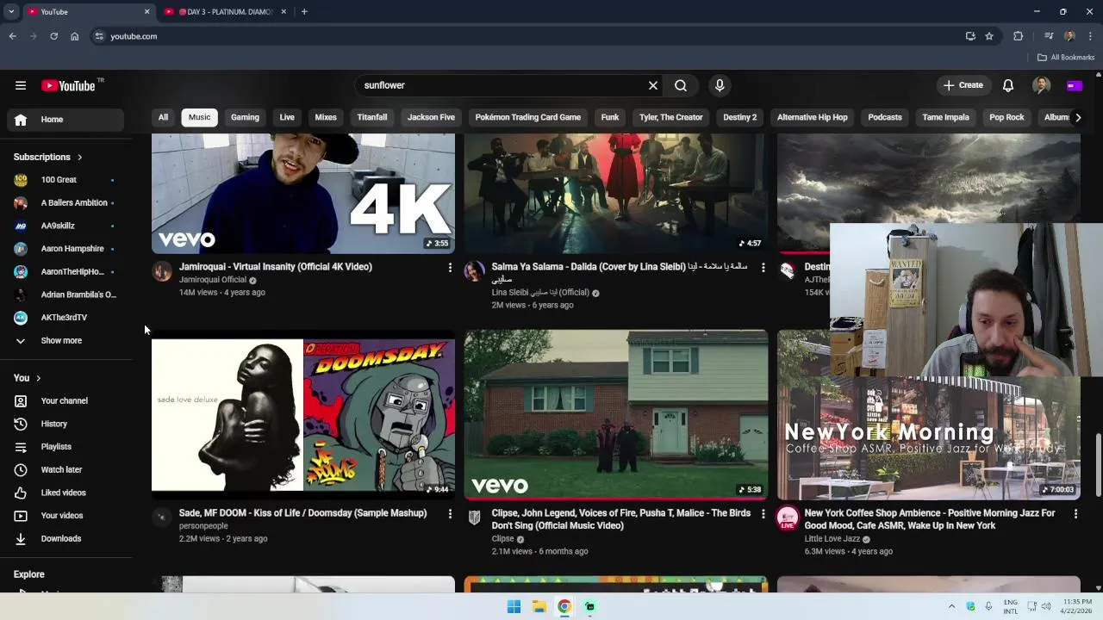This screenshot has height=620, width=1103.
Task: Select the Pokémon Trading Card Game chip
Action: (528, 117)
